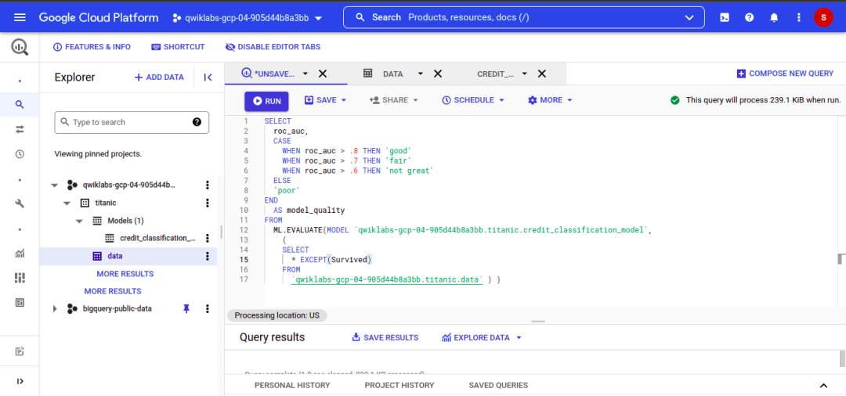
Task: Open the scheduled queries clock icon in sidebar
Action: click(20, 154)
